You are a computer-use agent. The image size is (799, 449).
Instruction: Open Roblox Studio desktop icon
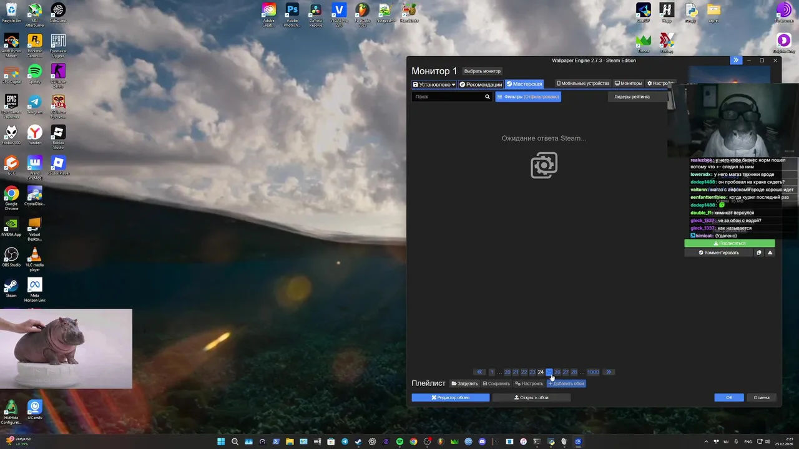(x=58, y=137)
